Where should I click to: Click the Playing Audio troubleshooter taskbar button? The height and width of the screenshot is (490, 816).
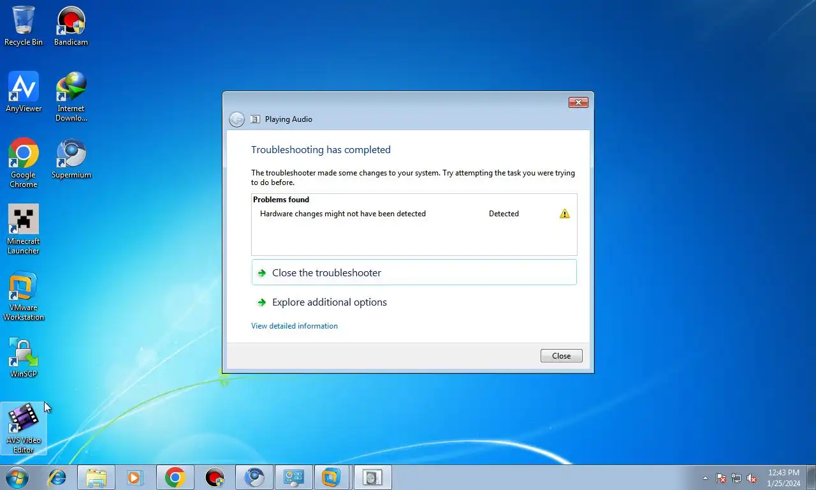tap(372, 477)
